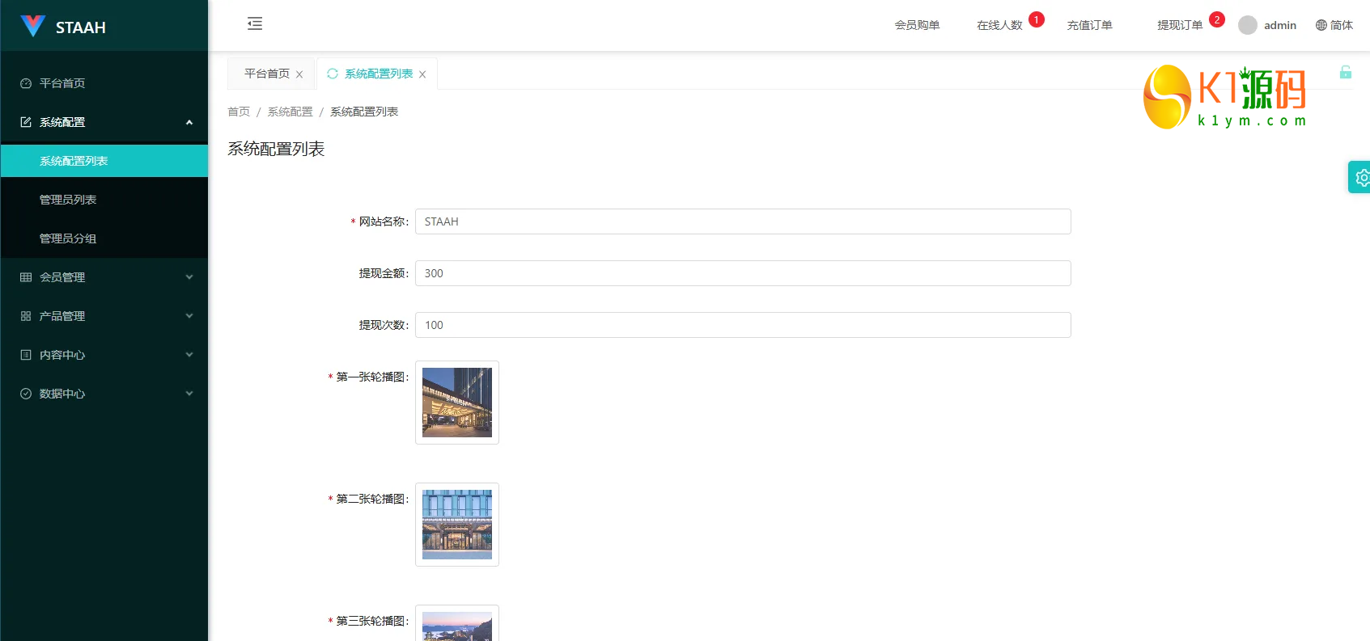Image resolution: width=1370 pixels, height=641 pixels.
Task: Open 管理员列表 in the sidebar
Action: [104, 200]
